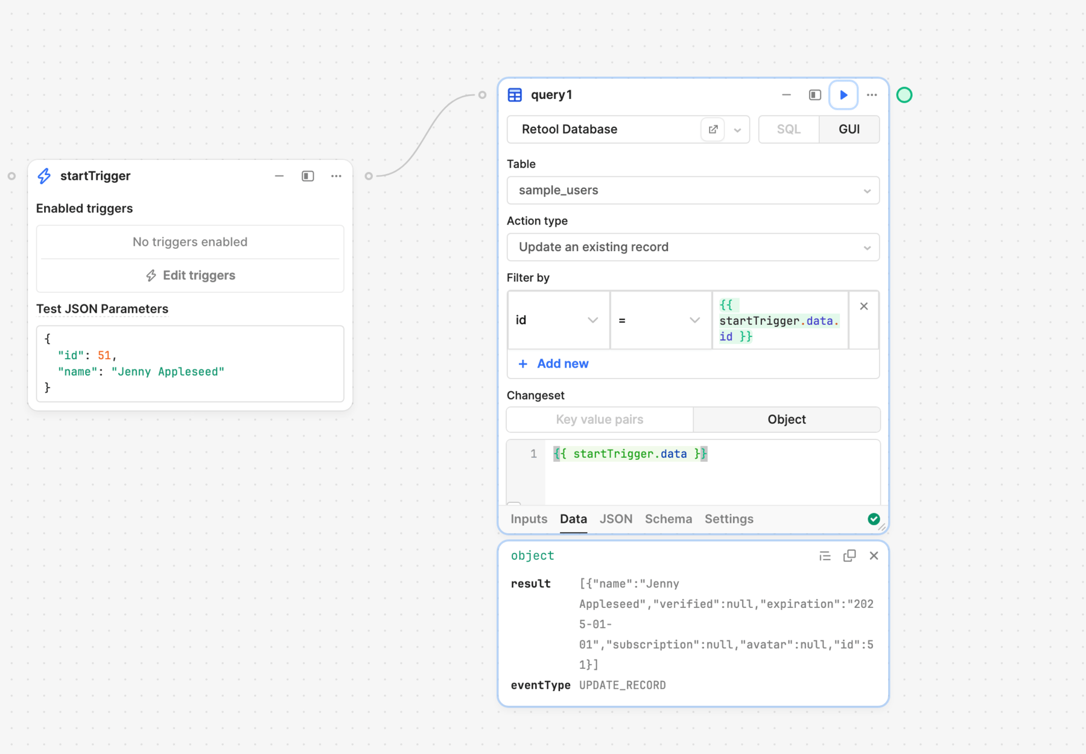The height and width of the screenshot is (754, 1086).
Task: Toggle result format view icon in object panel
Action: point(825,556)
